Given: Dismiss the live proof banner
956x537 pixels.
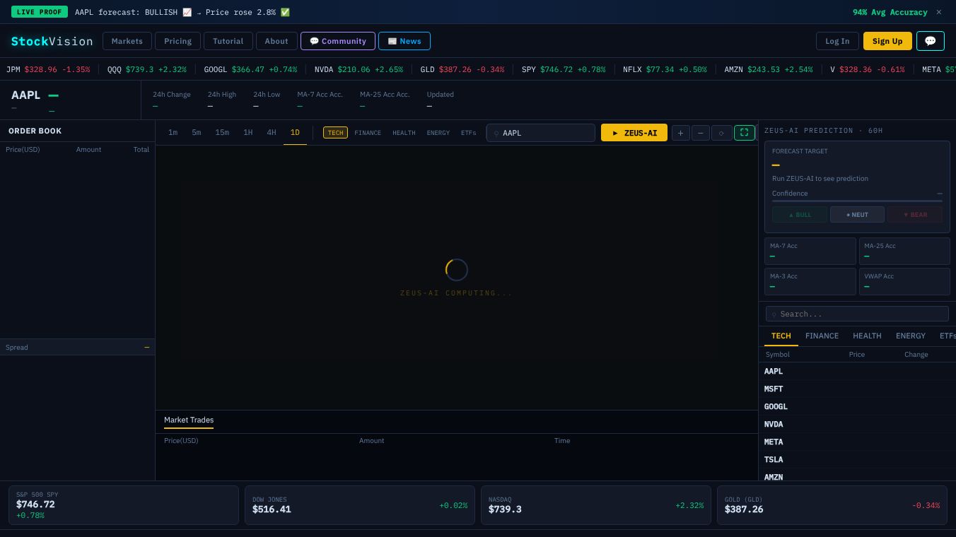Looking at the screenshot, I should coord(938,12).
